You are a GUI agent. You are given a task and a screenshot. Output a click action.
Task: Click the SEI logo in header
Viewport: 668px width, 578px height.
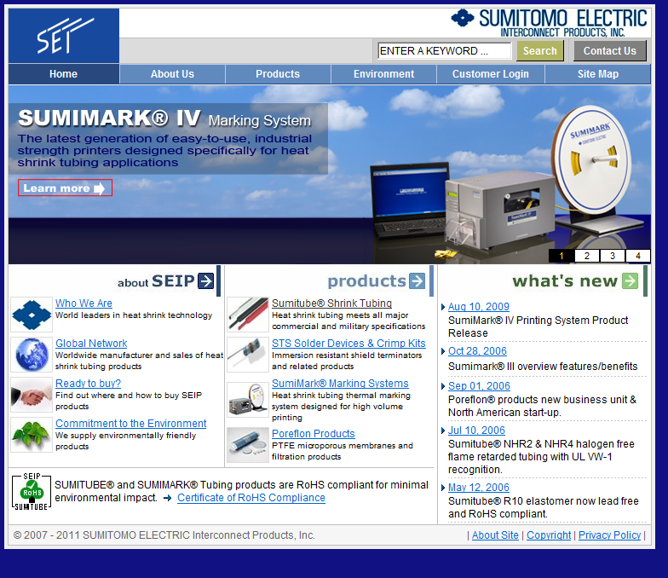64,36
